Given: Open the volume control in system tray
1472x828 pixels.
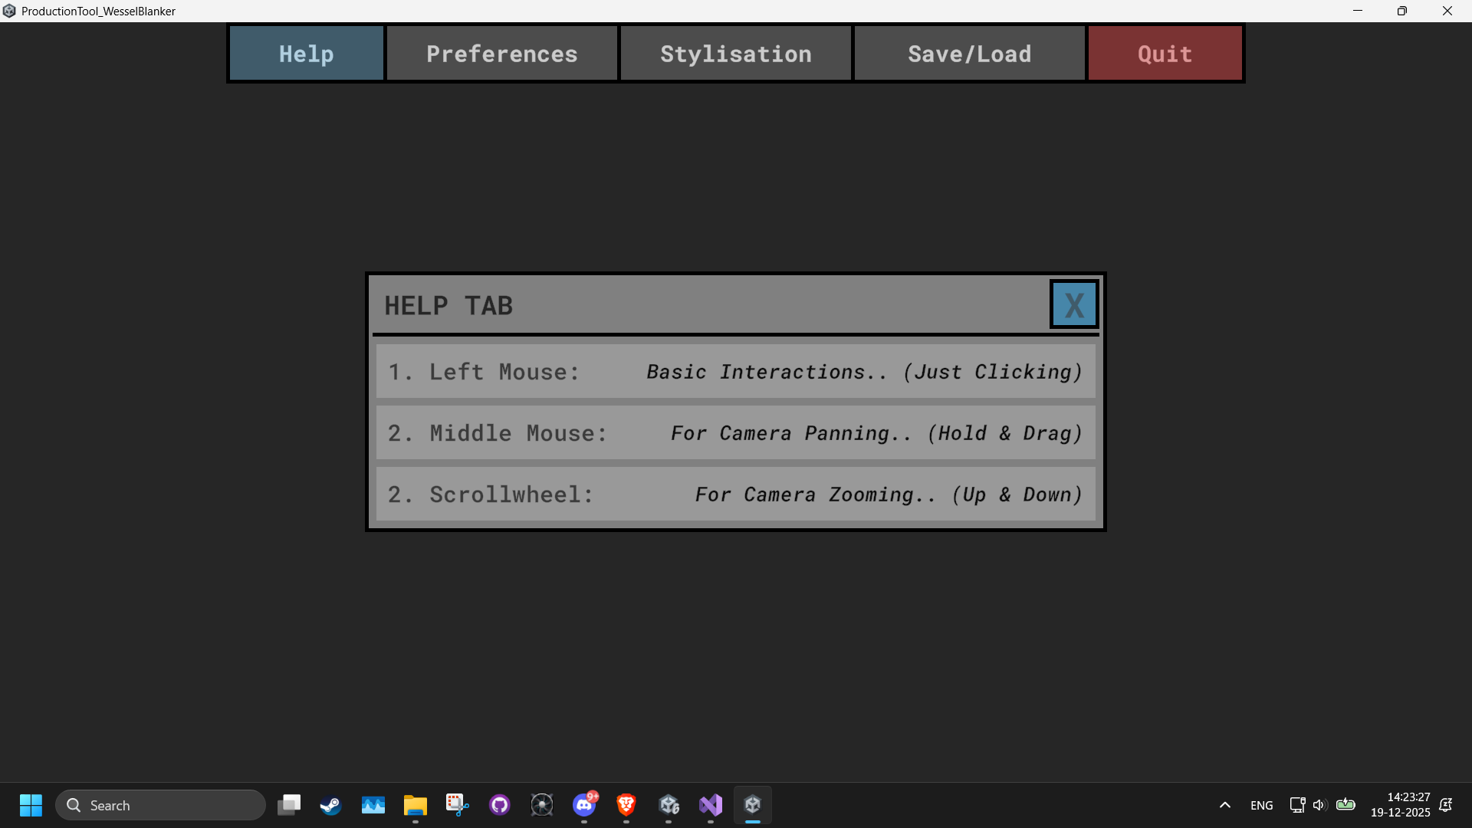Looking at the screenshot, I should (x=1319, y=805).
